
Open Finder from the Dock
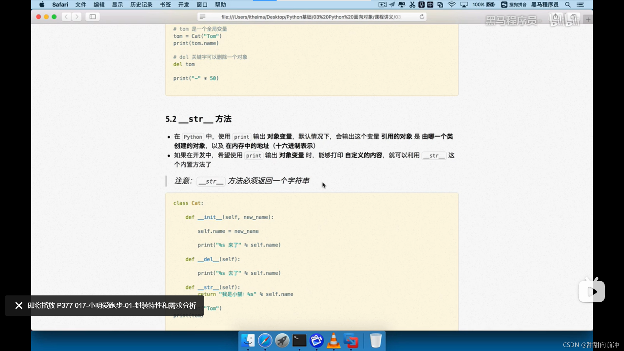point(248,341)
